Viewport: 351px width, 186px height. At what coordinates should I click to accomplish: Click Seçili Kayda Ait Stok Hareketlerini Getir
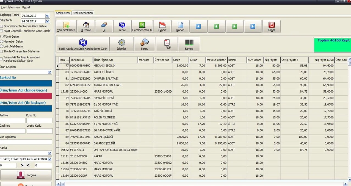(x=83, y=44)
